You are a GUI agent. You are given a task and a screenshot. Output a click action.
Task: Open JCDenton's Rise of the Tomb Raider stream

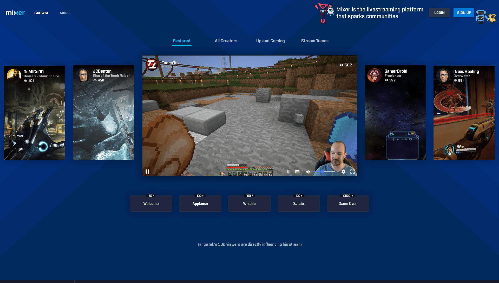pyautogui.click(x=103, y=113)
